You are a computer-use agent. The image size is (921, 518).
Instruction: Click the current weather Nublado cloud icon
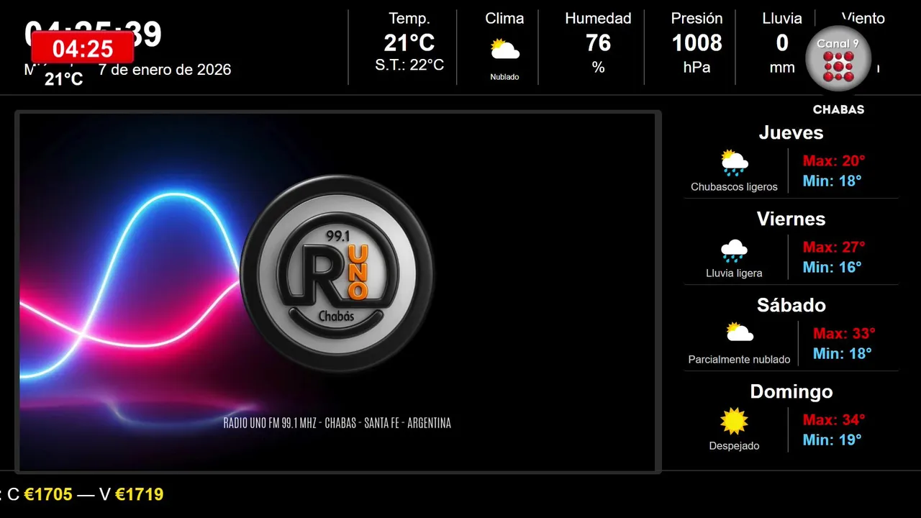click(504, 50)
